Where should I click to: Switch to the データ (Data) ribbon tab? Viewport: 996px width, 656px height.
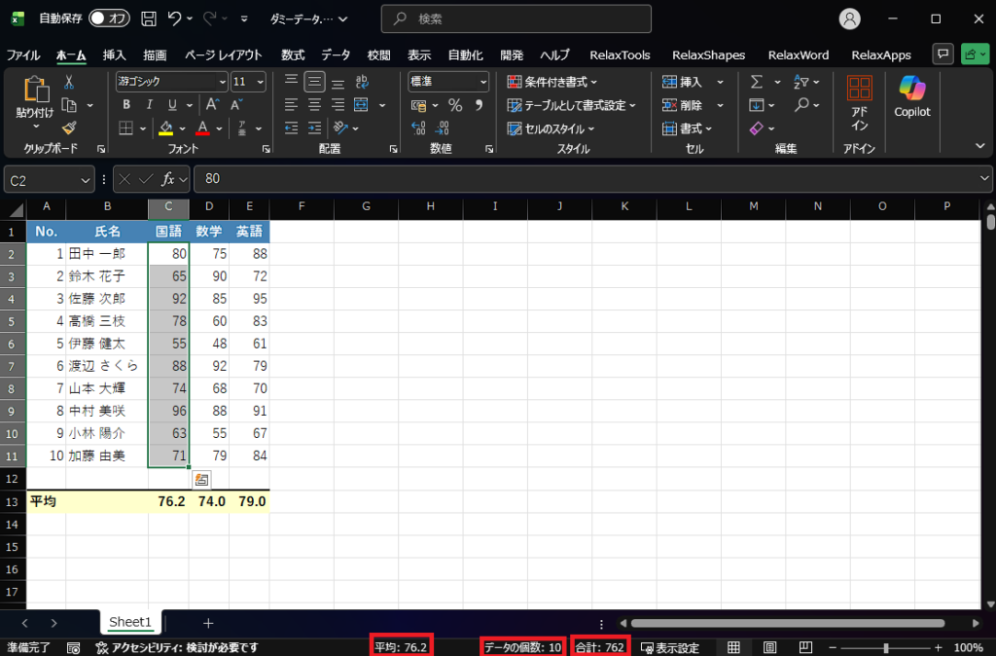point(336,55)
